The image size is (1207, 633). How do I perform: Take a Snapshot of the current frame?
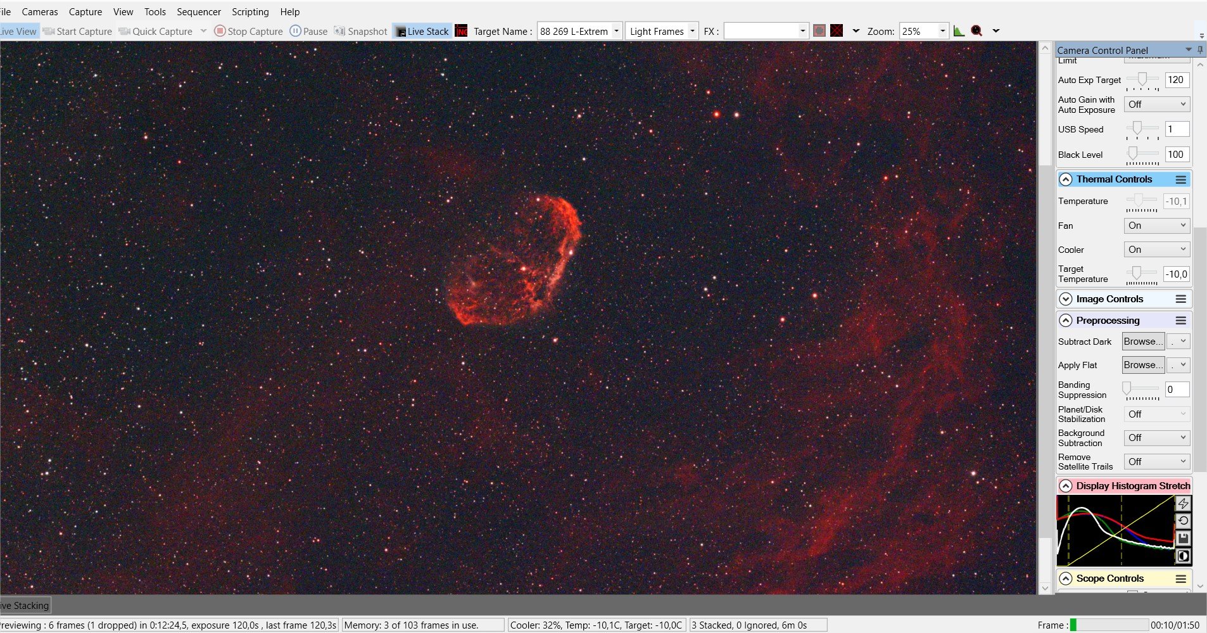(x=360, y=31)
